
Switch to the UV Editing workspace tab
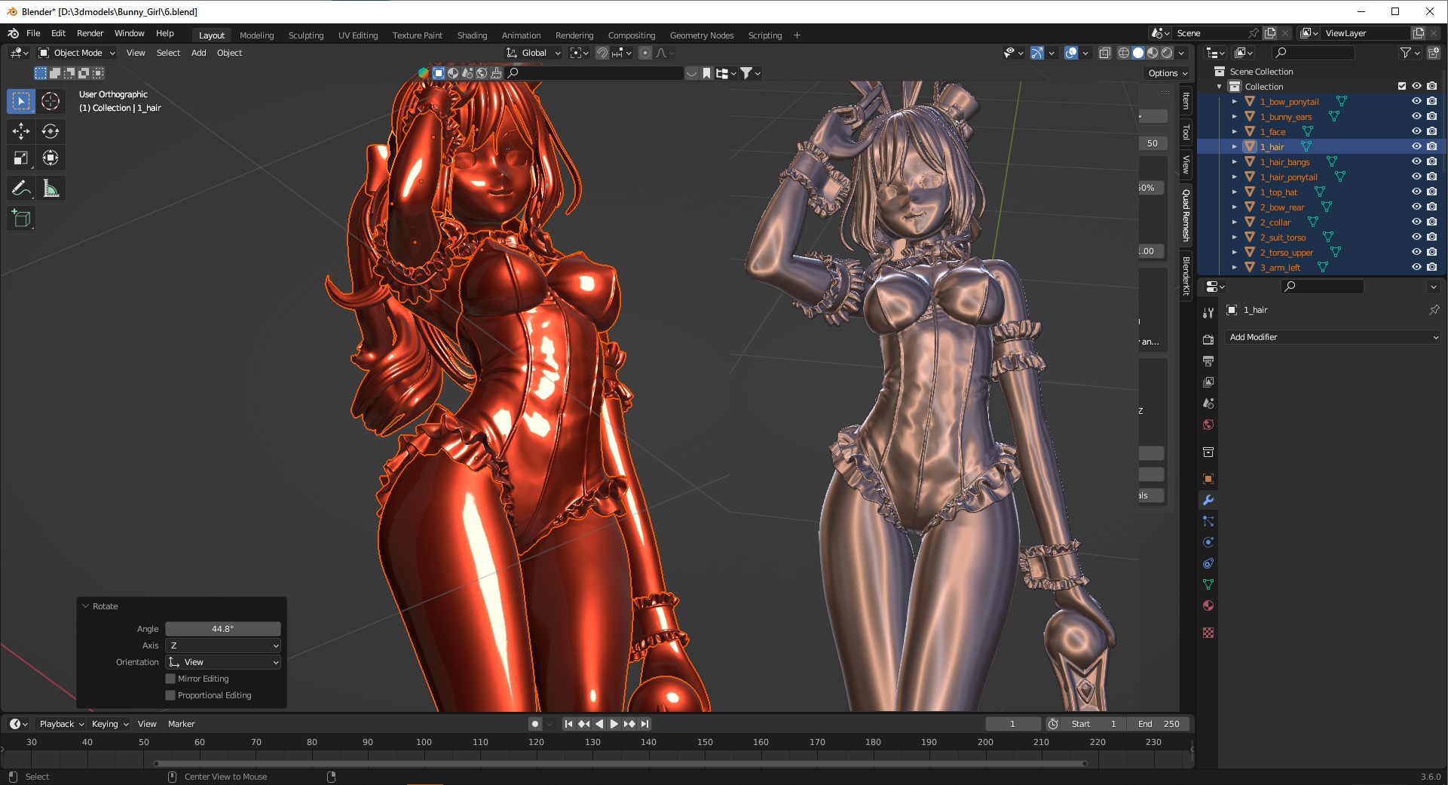pyautogui.click(x=358, y=35)
